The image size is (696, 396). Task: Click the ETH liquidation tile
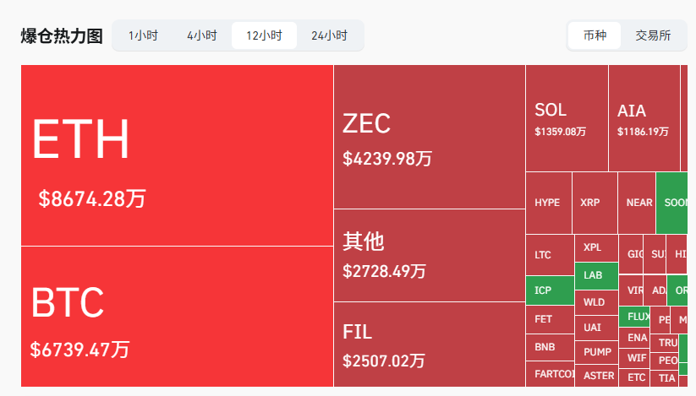tap(177, 155)
